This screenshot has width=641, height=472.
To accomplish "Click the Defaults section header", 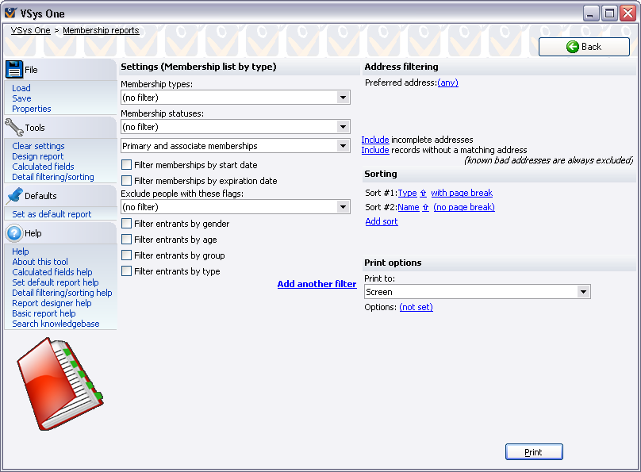I will 60,196.
